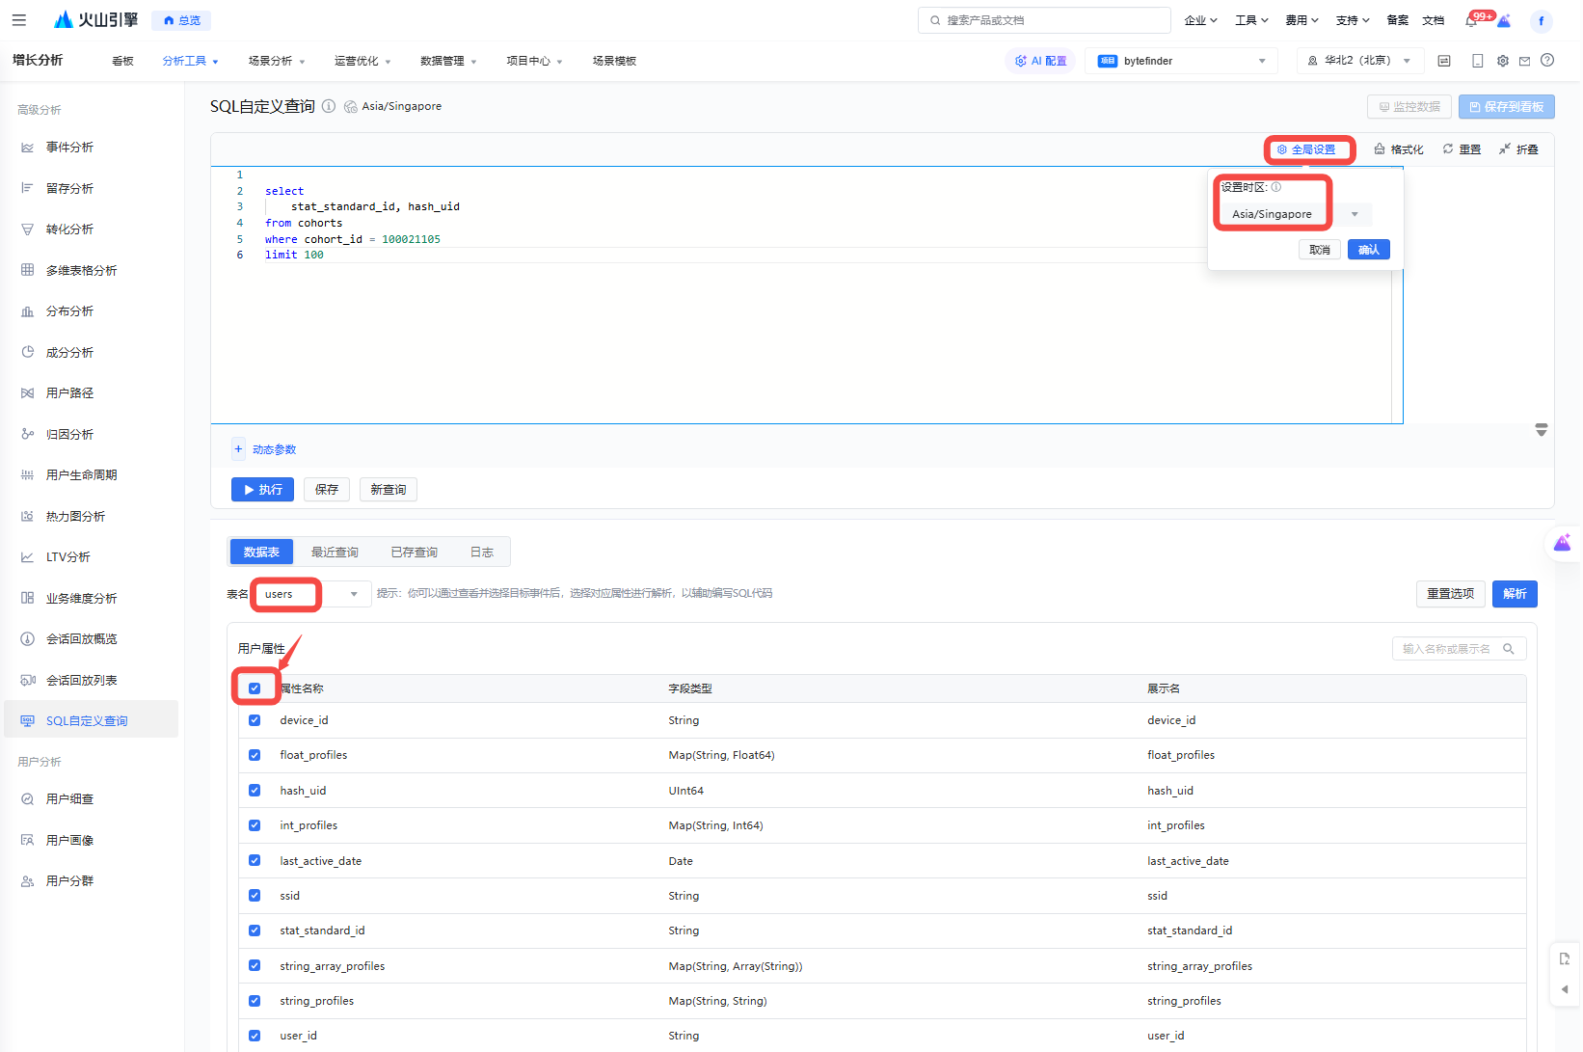Switch to the 已存查询 tab
The width and height of the screenshot is (1583, 1052).
coord(415,553)
